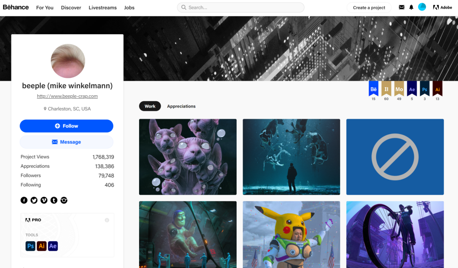Click the Appreciations count 138,386
This screenshot has width=458, height=268.
pos(105,166)
